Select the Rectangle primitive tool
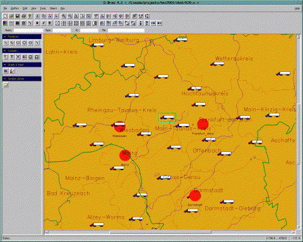This screenshot has height=242, width=303. pyautogui.click(x=18, y=43)
